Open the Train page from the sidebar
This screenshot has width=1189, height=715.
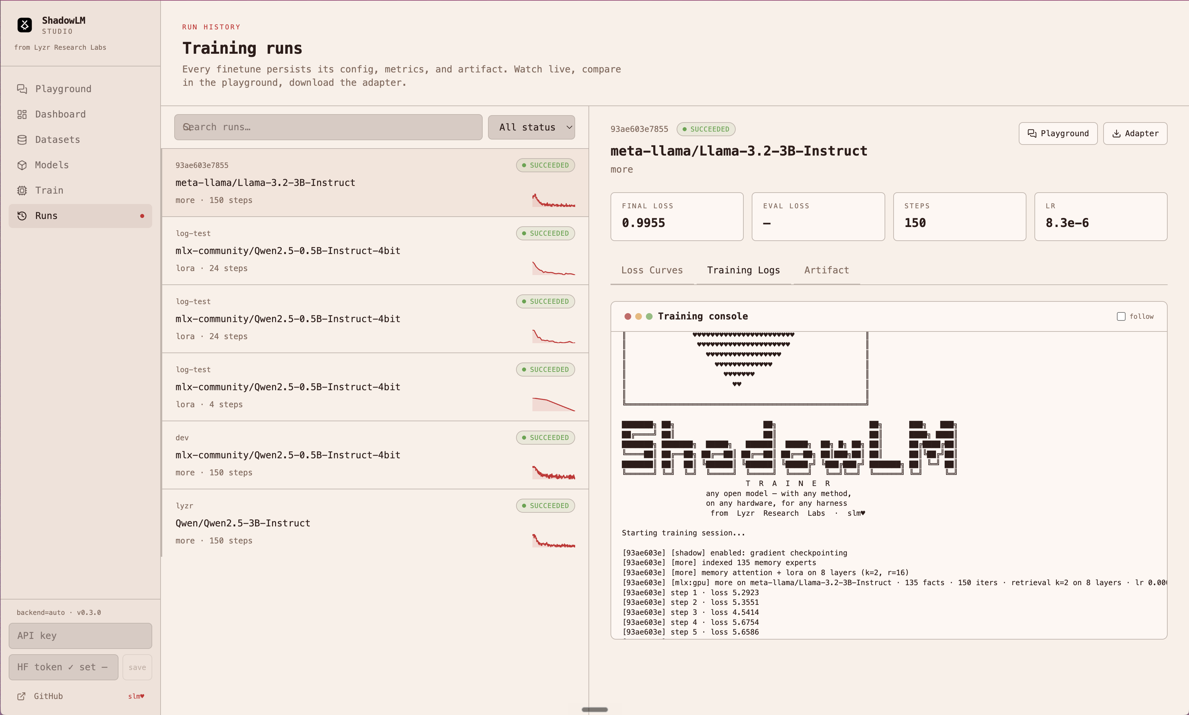(80, 190)
